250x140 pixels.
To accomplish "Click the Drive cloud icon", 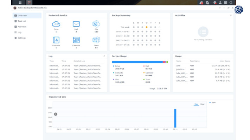I will coord(56,24).
